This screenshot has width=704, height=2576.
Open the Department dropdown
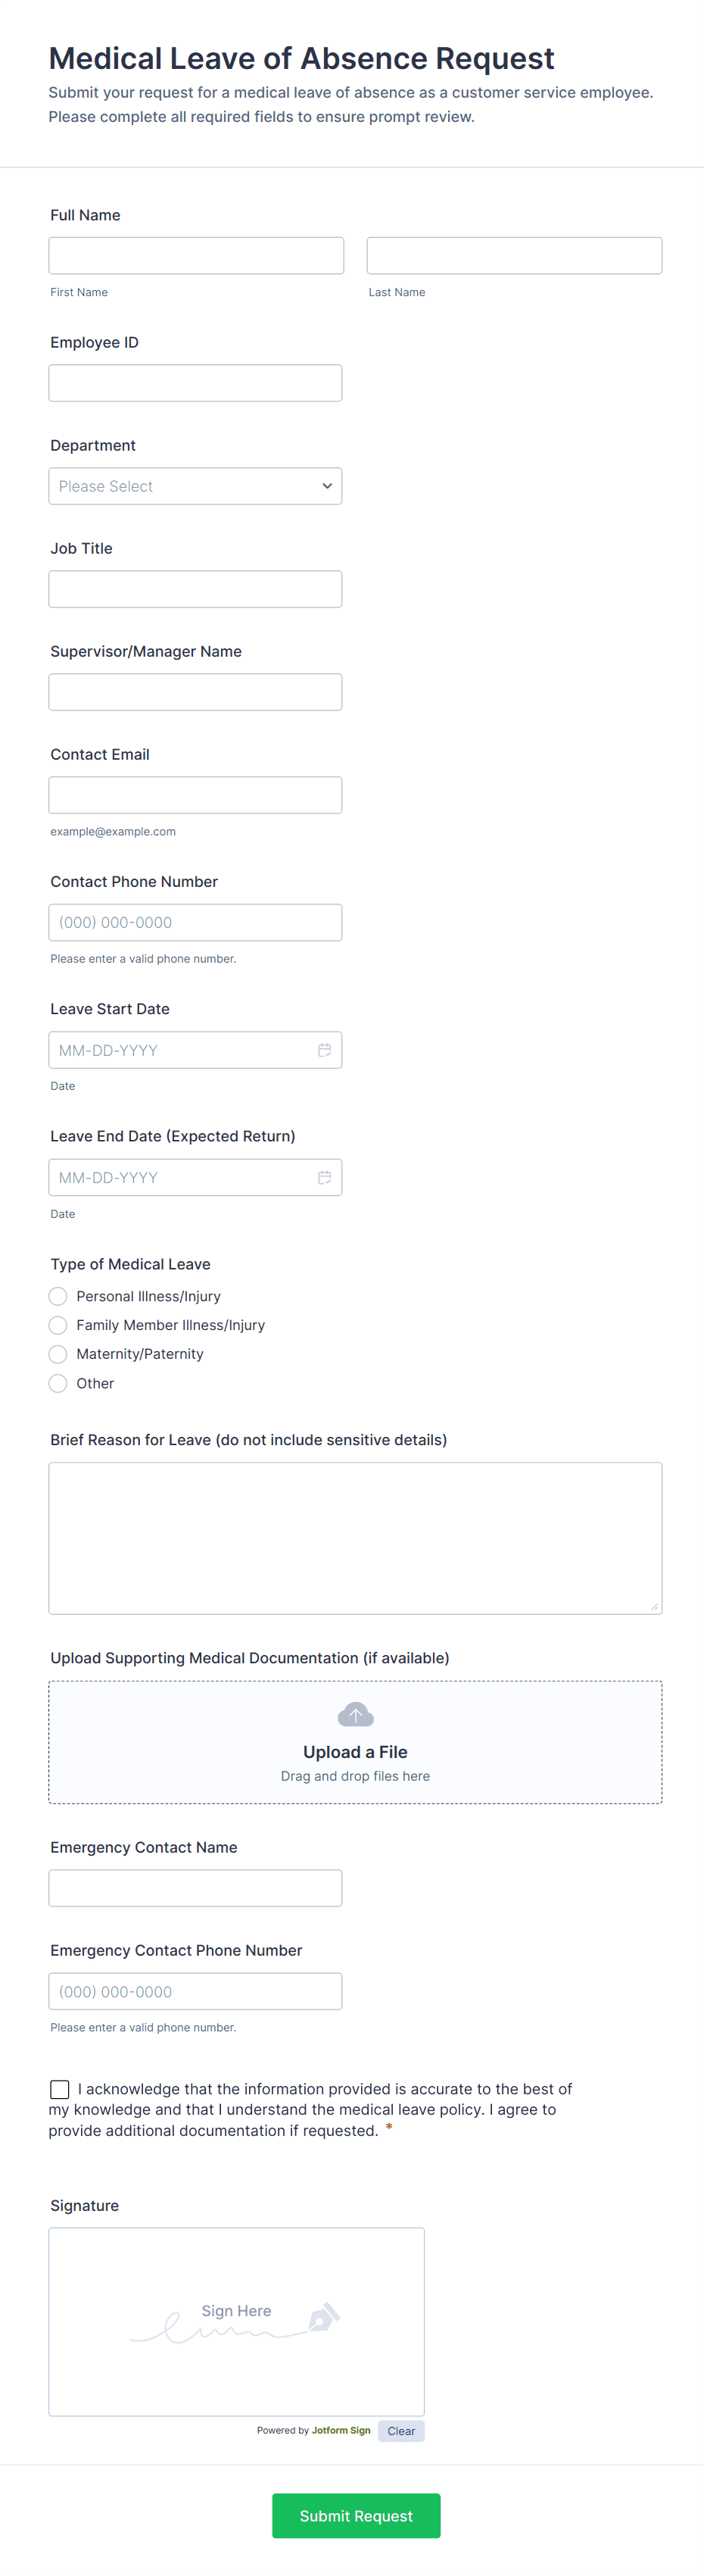click(x=195, y=486)
